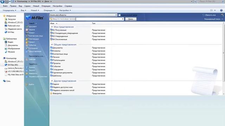Open the Файл menu

coord(5,6)
